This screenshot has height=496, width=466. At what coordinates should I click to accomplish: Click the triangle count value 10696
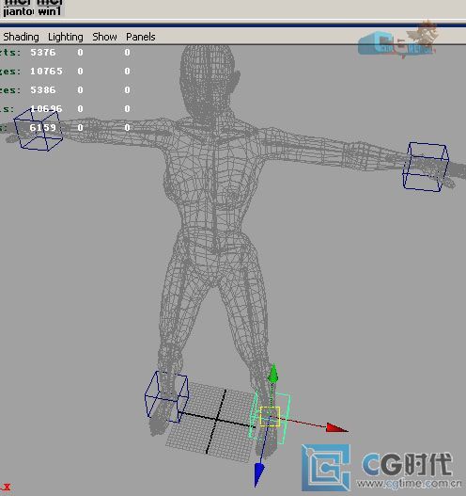tap(46, 109)
